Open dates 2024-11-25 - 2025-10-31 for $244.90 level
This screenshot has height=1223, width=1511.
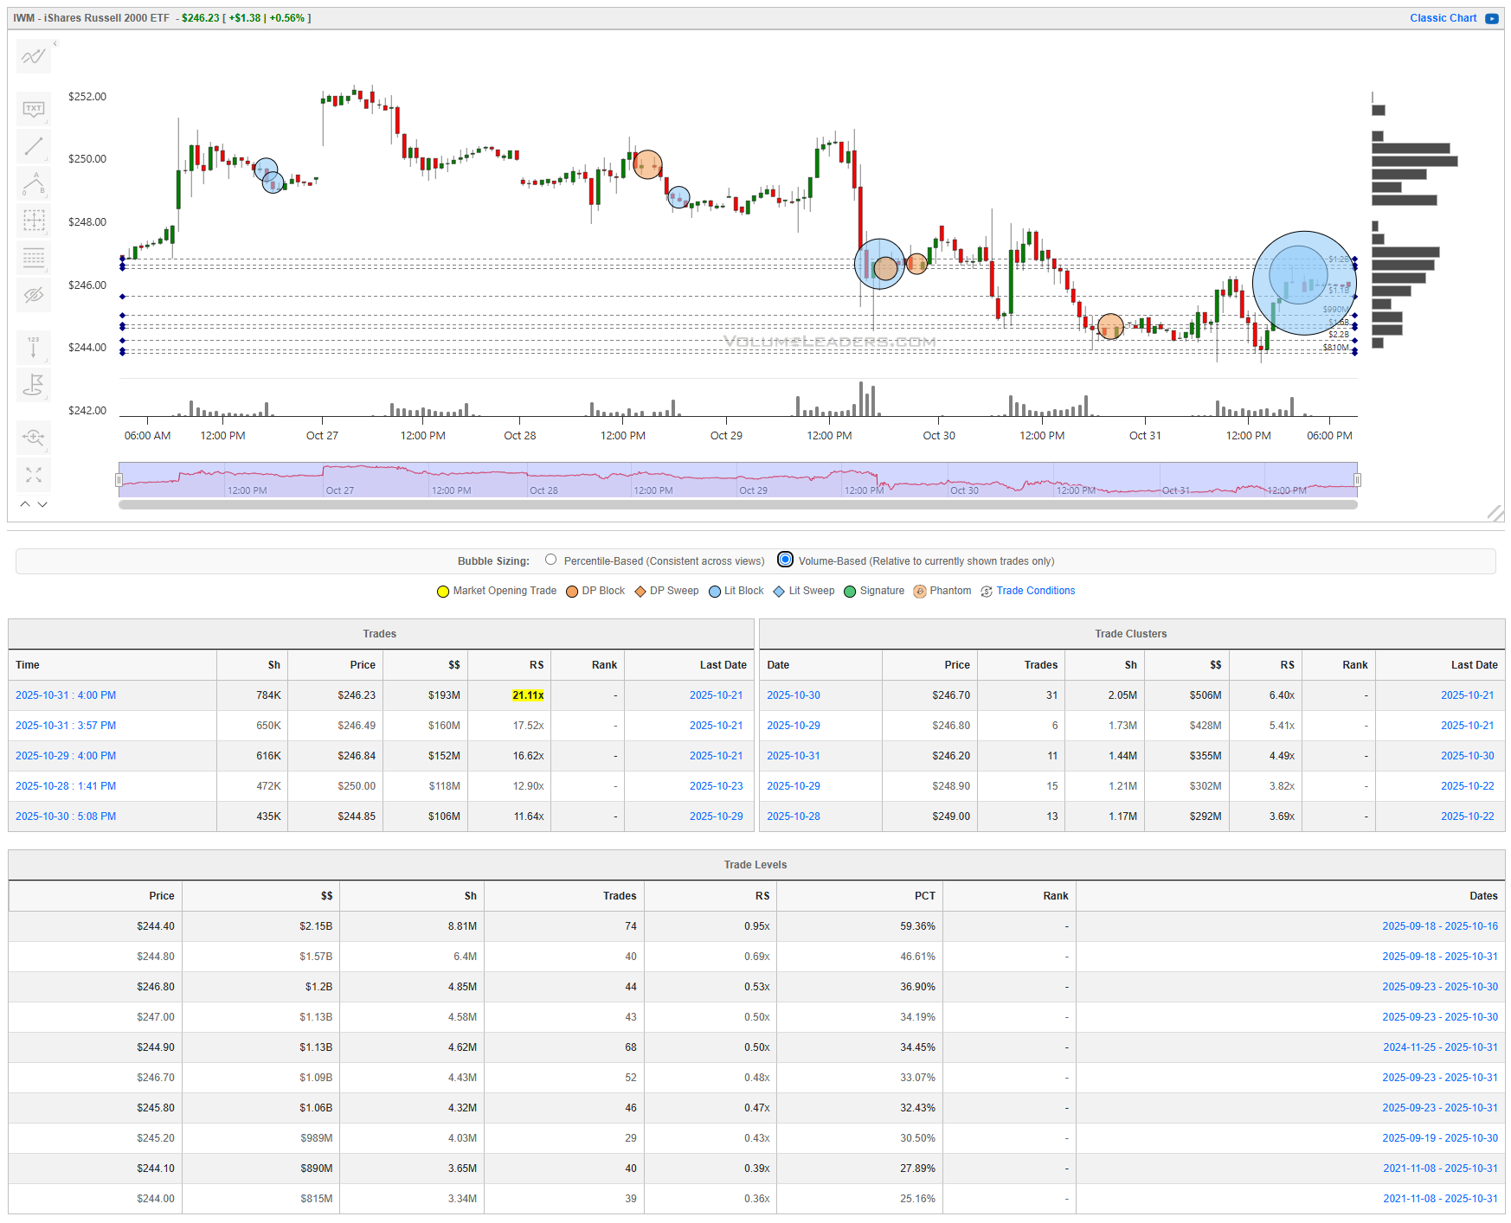(x=1440, y=1047)
